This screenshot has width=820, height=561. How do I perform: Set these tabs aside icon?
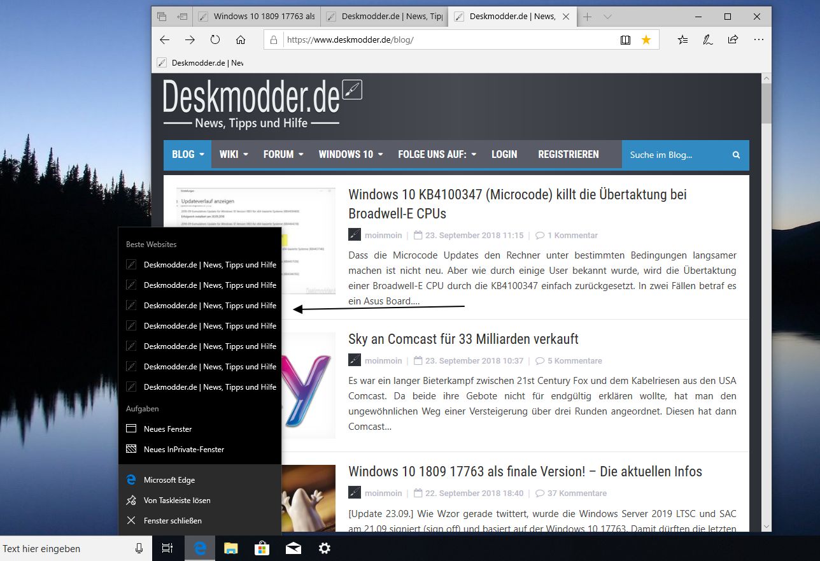(183, 17)
